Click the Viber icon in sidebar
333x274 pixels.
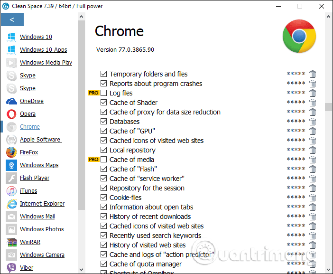[11, 268]
